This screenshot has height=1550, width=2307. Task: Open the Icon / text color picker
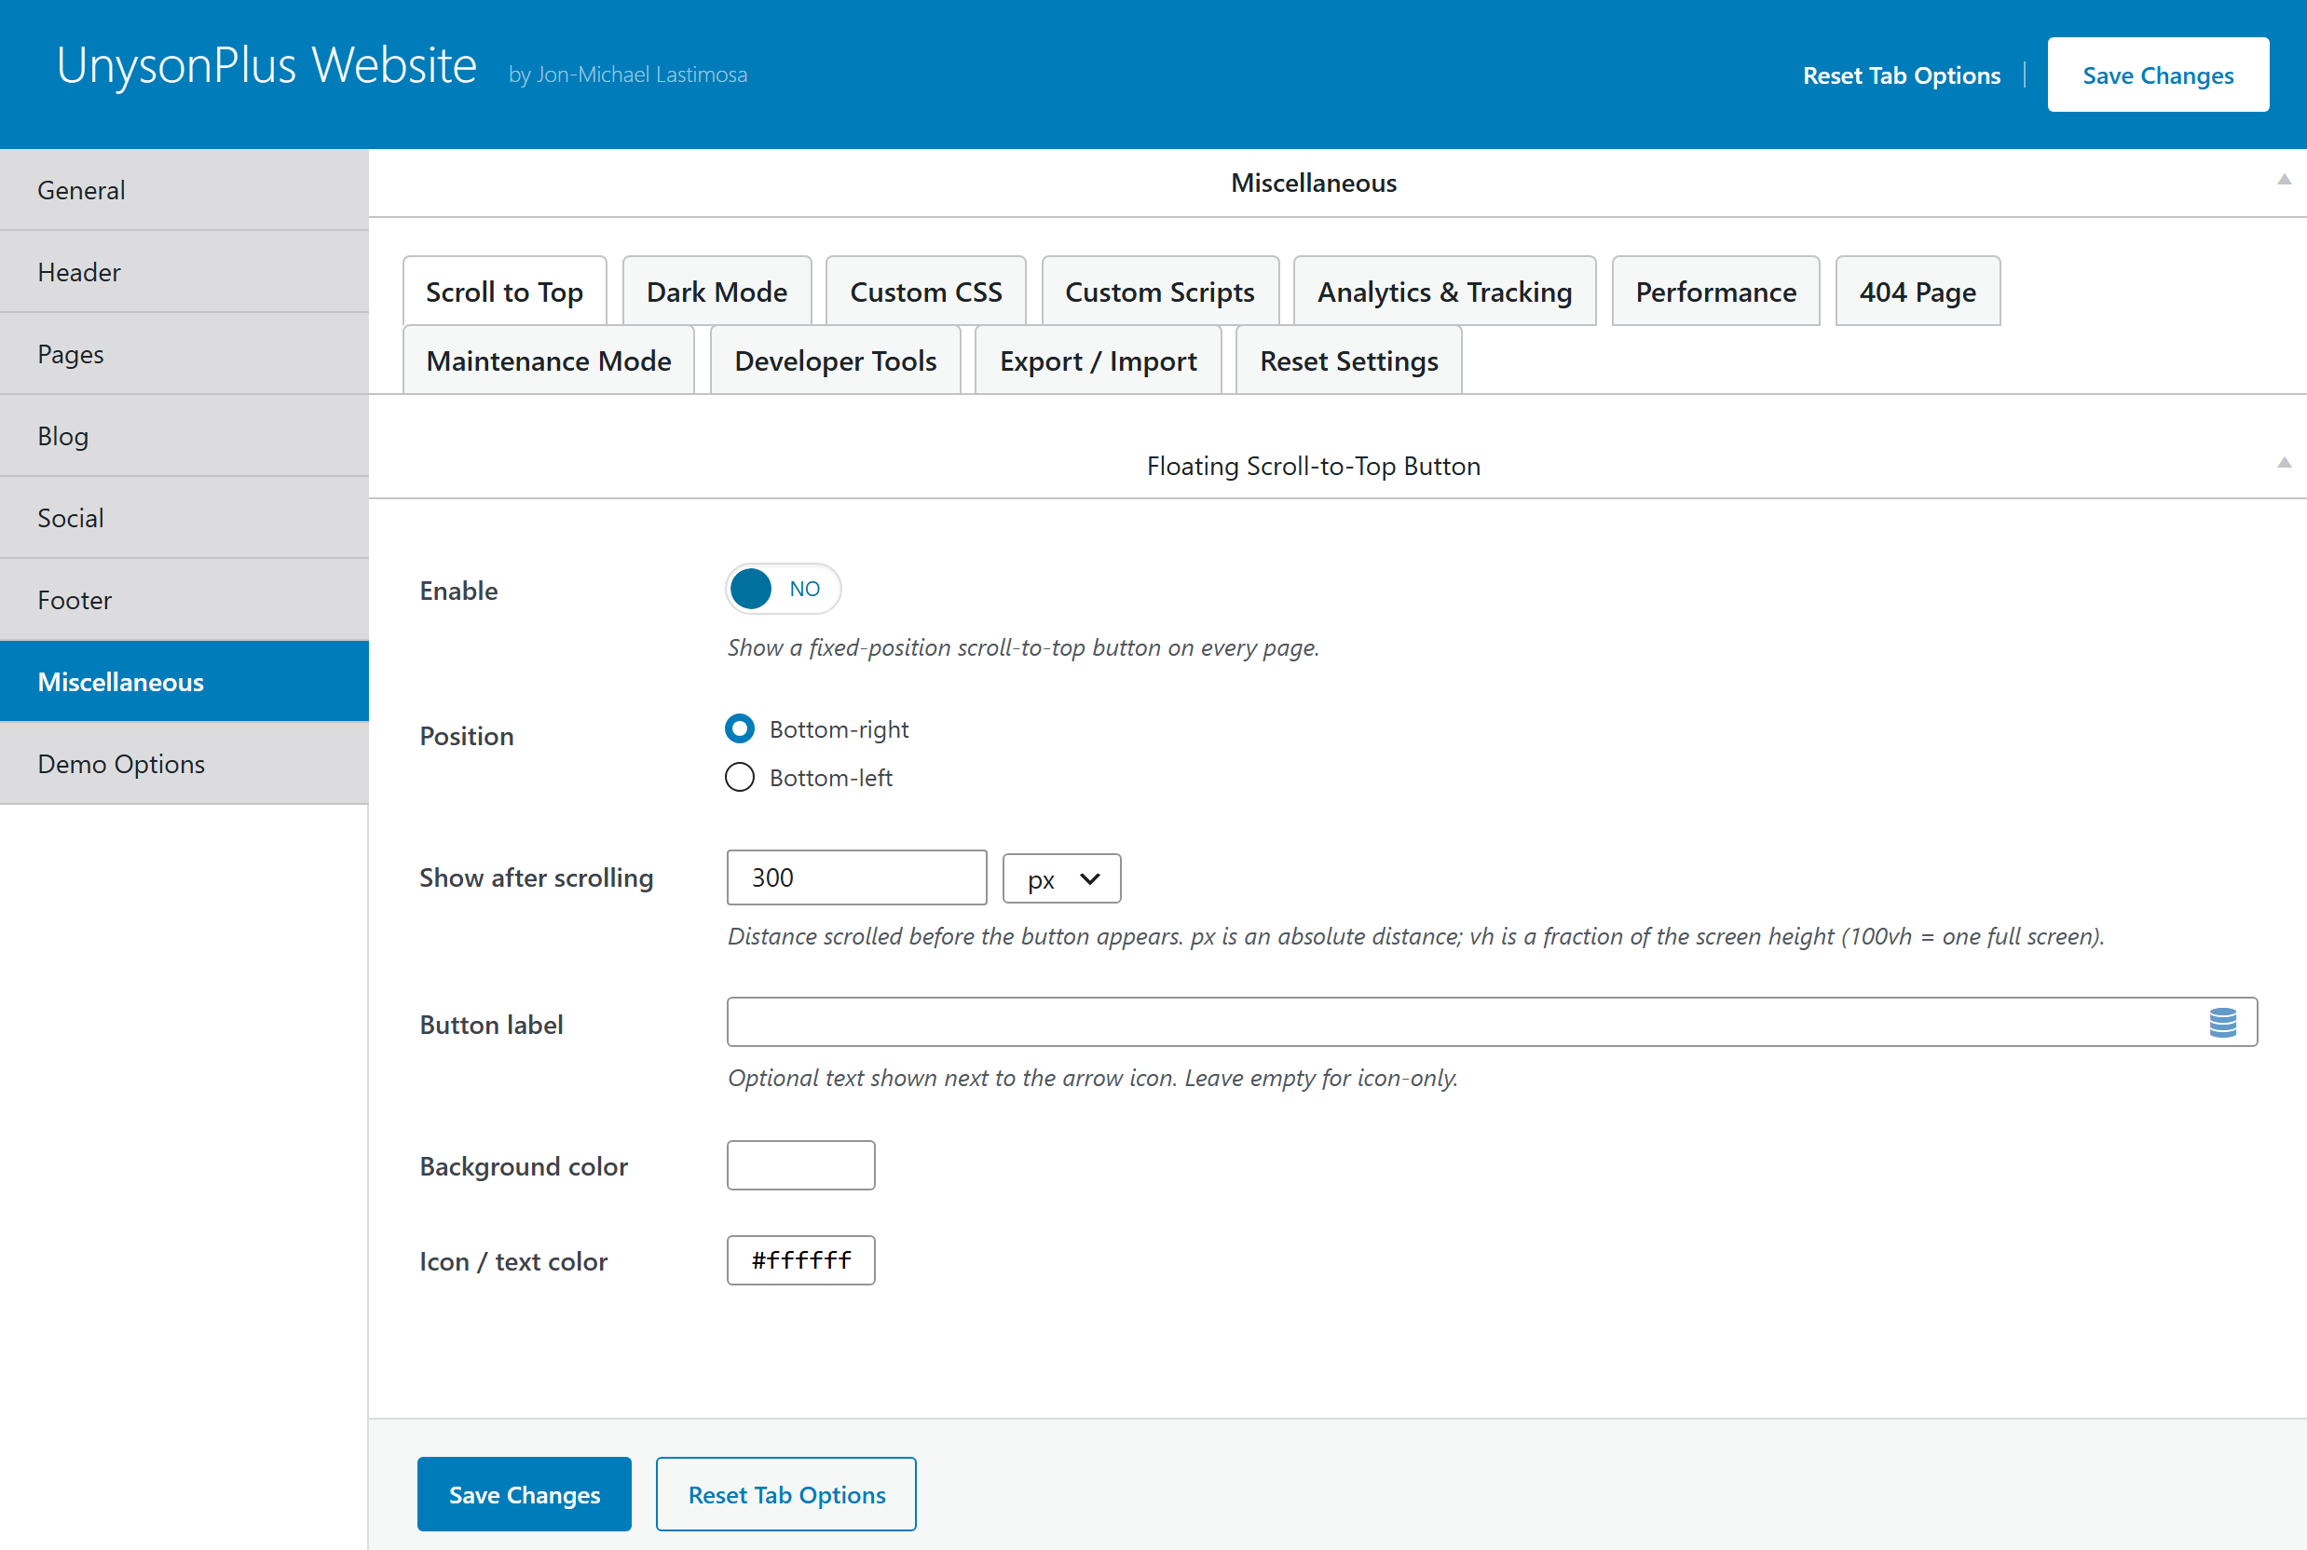801,1260
